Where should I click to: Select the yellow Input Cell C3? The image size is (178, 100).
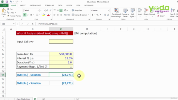pyautogui.click(x=61, y=41)
